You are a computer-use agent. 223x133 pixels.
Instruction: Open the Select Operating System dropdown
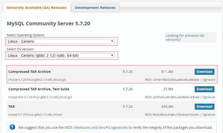[61, 41]
